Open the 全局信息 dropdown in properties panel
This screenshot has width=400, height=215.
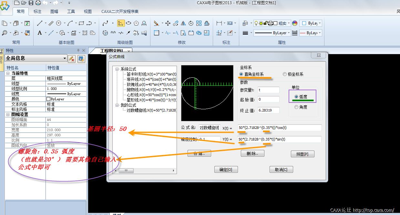[x=65, y=58]
